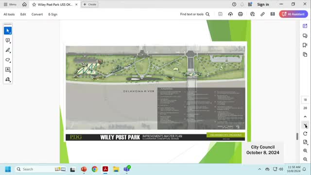Open the AI Assistant side panel icon
311x175 pixels.
305,26
